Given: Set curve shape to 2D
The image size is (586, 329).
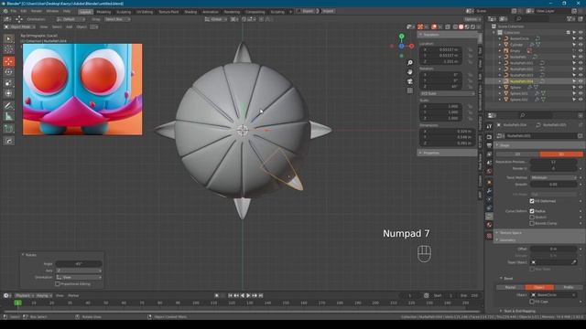Looking at the screenshot, I should 517,154.
